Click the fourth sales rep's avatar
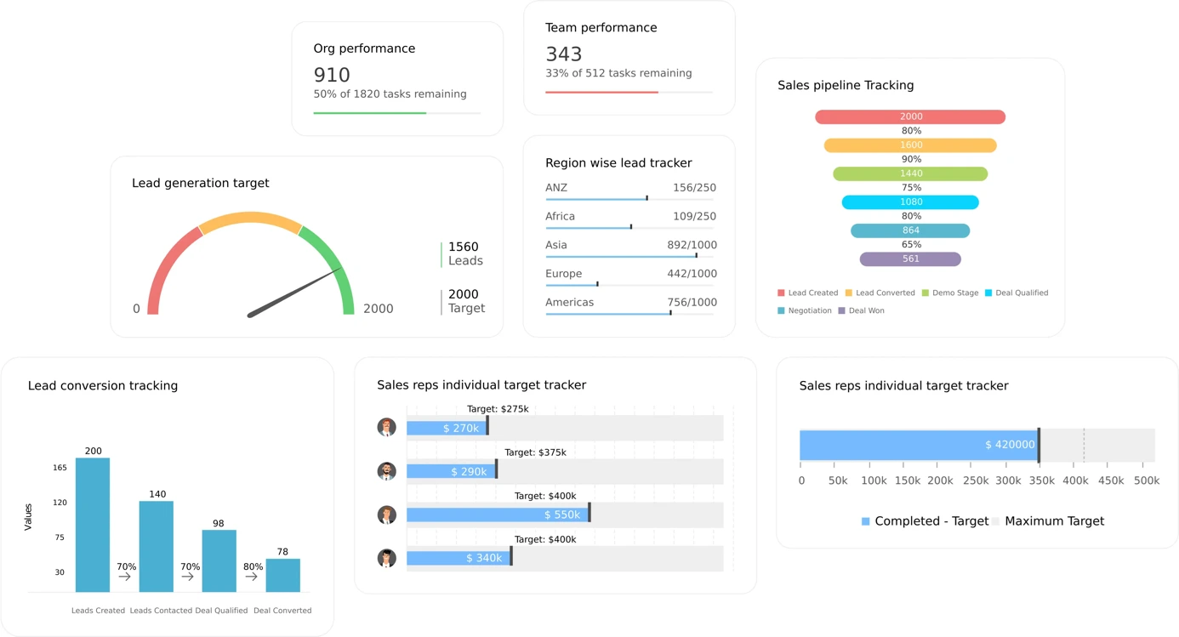This screenshot has width=1179, height=637. (x=388, y=558)
